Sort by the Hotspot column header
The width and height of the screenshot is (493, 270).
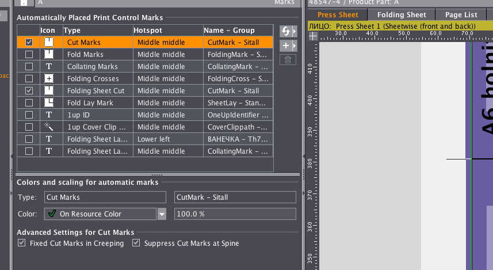coord(167,30)
